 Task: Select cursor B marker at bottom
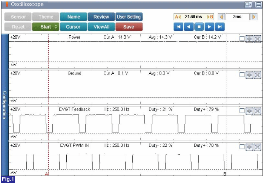click(x=225, y=174)
